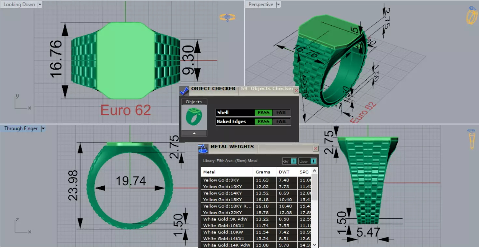The height and width of the screenshot is (248, 479).
Task: Click the SPG column header
Action: click(304, 172)
